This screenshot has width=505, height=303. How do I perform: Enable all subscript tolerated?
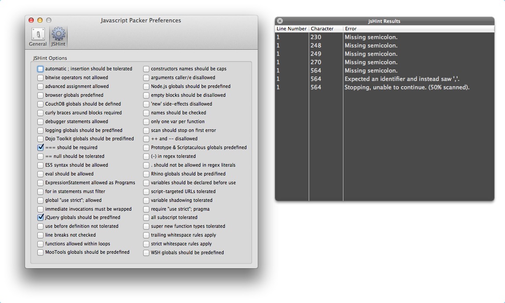pyautogui.click(x=146, y=218)
